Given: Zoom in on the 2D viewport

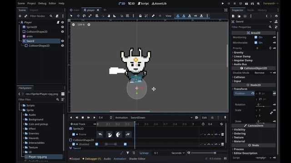Looking at the screenshot, I should pos(89,24).
